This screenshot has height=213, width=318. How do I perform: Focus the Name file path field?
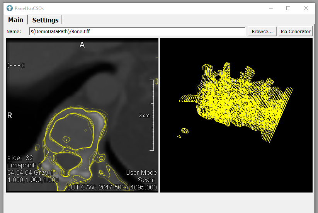(x=137, y=32)
